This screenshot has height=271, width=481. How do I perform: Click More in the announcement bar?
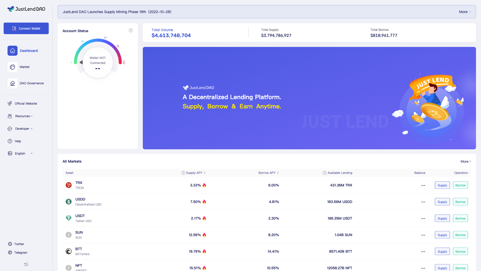point(465,12)
